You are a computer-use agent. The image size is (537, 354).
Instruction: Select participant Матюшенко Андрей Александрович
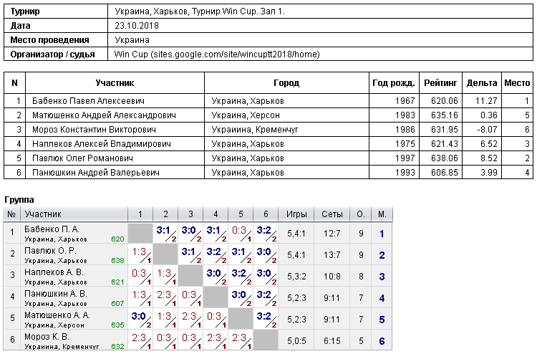click(x=104, y=115)
